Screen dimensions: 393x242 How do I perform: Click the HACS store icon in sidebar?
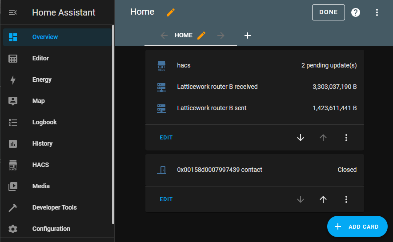coord(13,165)
